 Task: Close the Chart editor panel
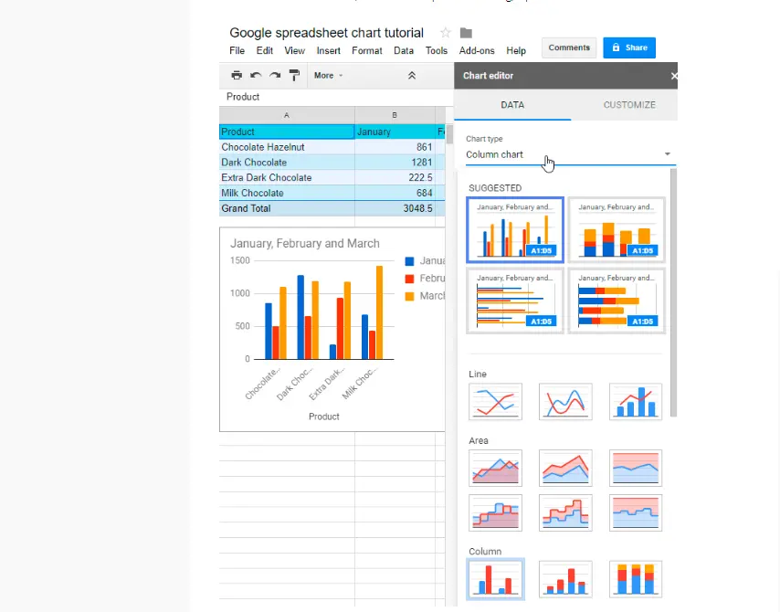(x=673, y=76)
